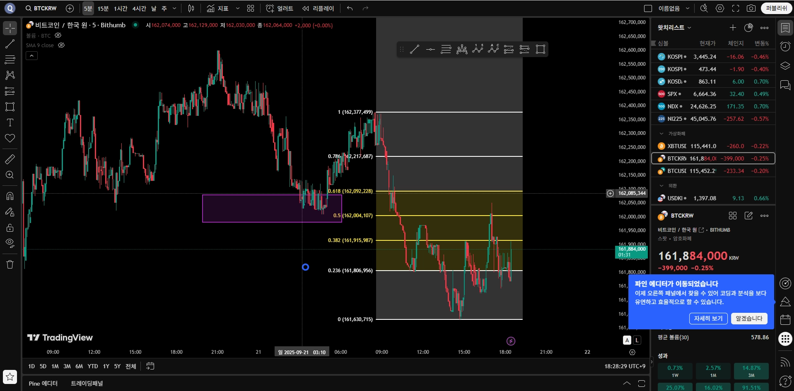Collapse the indicator legend chevron
794x391 pixels.
tap(31, 55)
